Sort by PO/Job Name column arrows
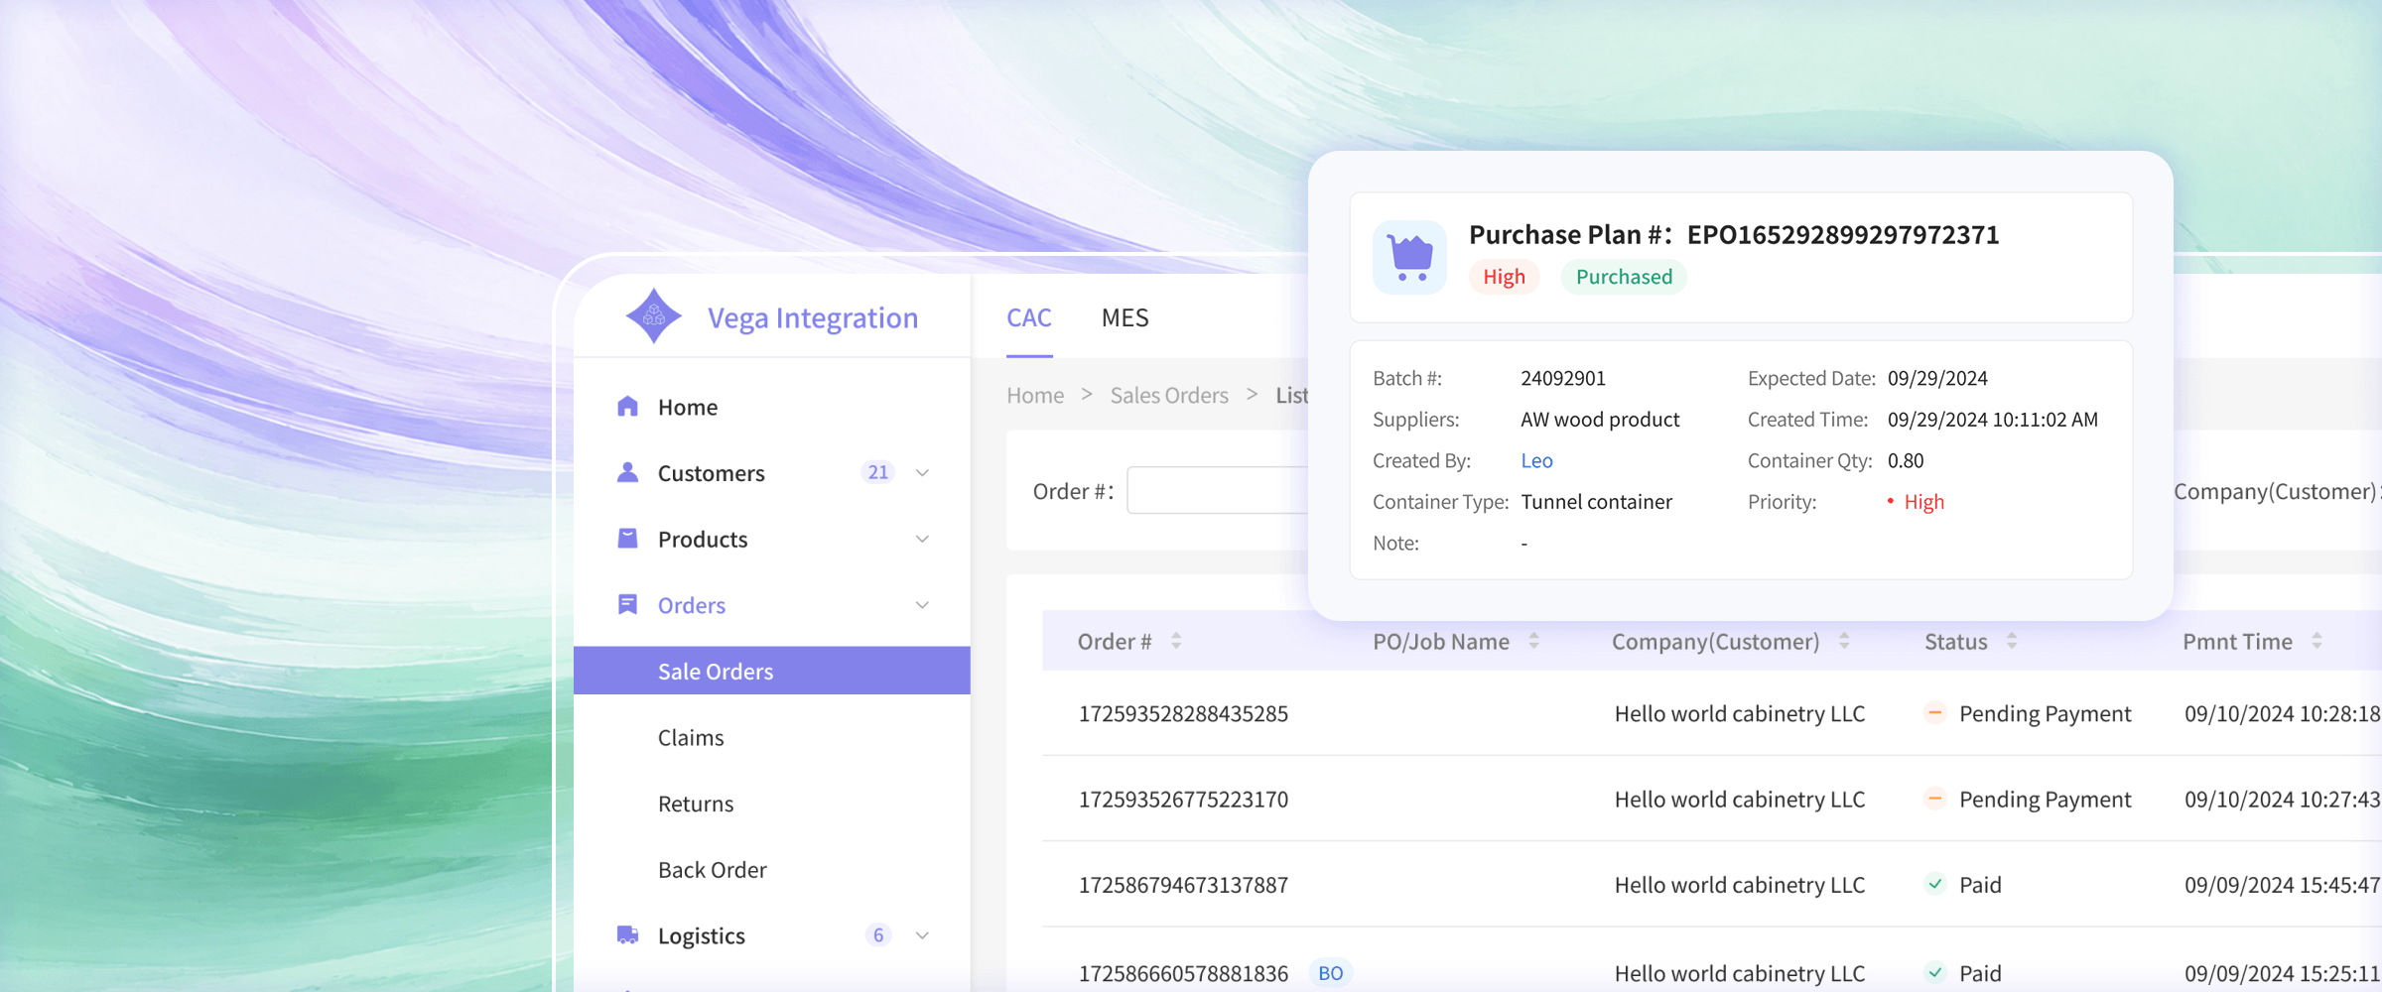Viewport: 2382px width, 992px height. coord(1533,641)
